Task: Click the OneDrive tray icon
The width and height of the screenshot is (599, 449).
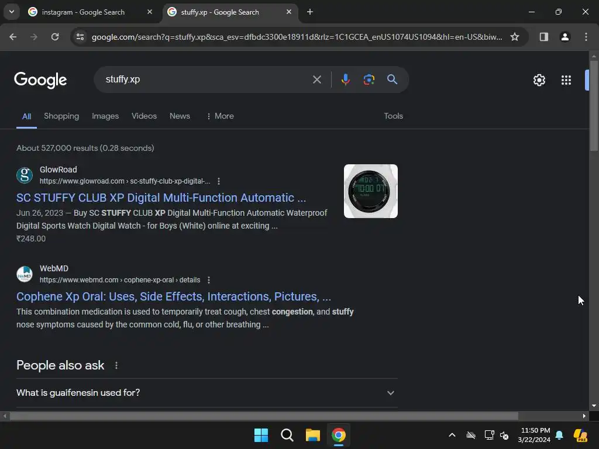Action: (x=471, y=435)
